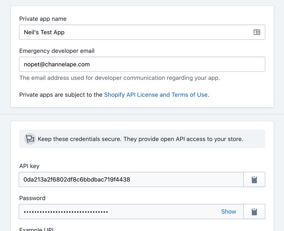Click the Emergency developer email label
The height and width of the screenshot is (231, 284).
tap(57, 51)
